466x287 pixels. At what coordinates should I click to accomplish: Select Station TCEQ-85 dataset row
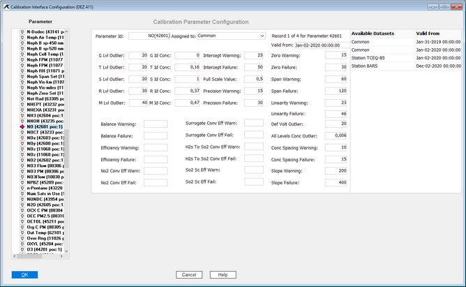(406, 58)
